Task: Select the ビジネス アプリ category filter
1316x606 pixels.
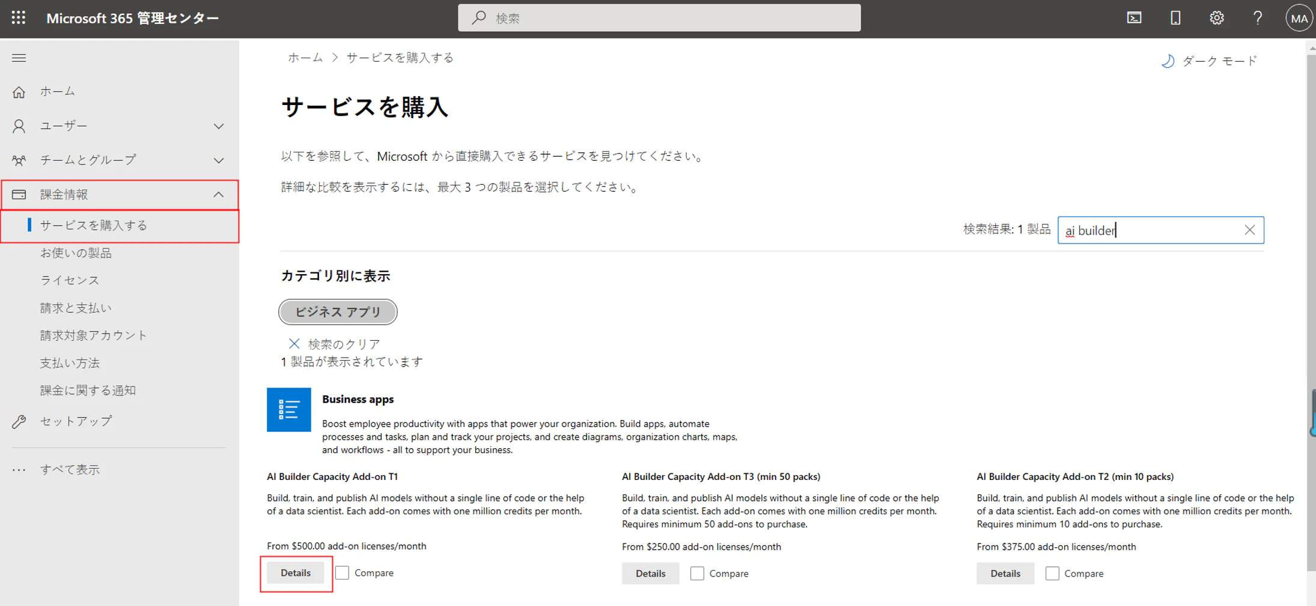Action: pos(338,312)
